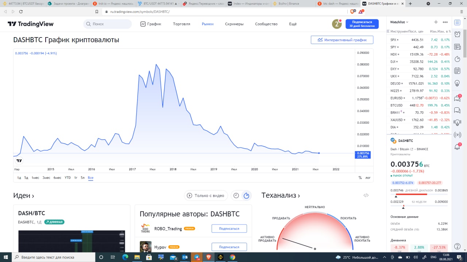467x262 pixels.
Task: Open Watchlist three-dots options menu
Action: [x=445, y=22]
